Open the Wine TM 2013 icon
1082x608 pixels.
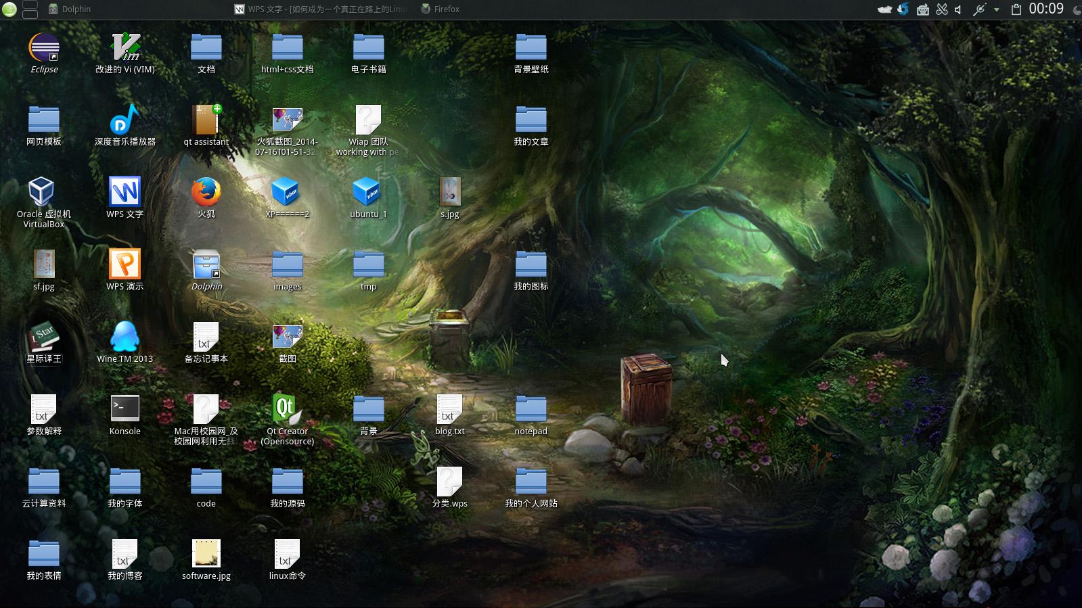[x=125, y=337]
